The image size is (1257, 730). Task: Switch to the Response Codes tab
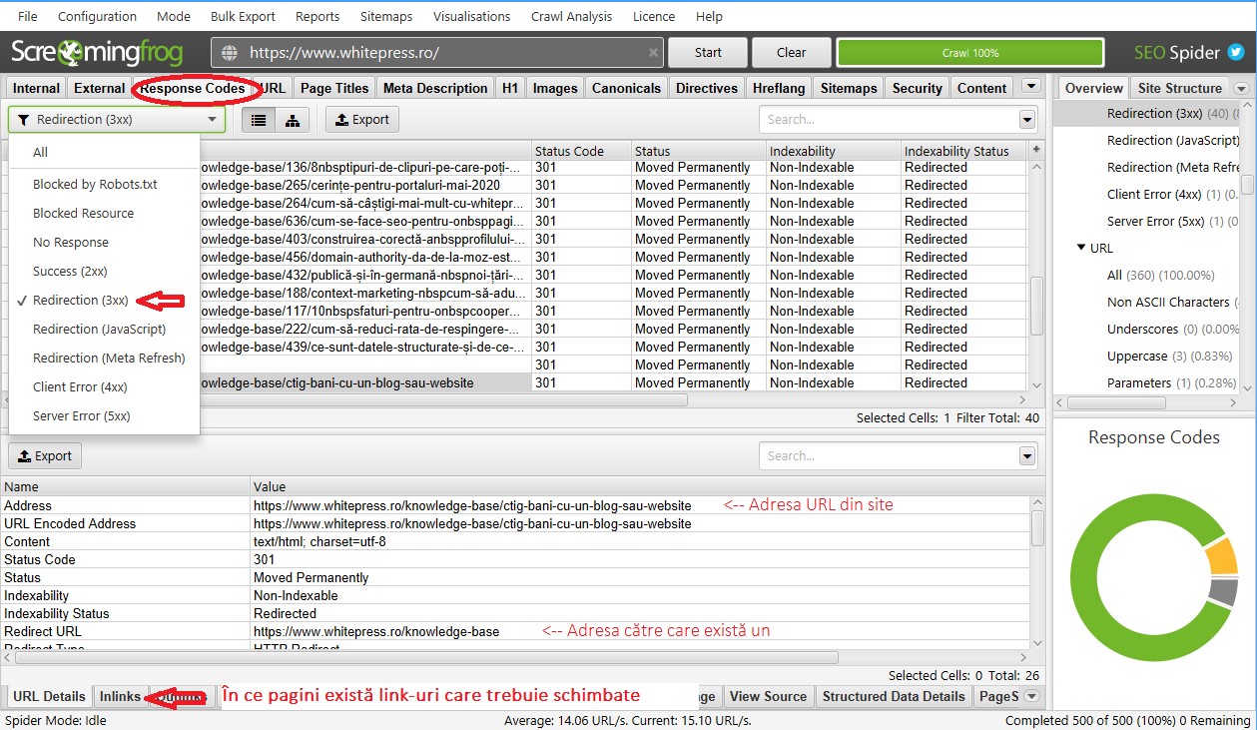[193, 88]
